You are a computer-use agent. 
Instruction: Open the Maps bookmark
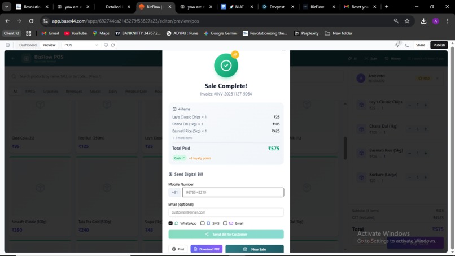pos(101,33)
